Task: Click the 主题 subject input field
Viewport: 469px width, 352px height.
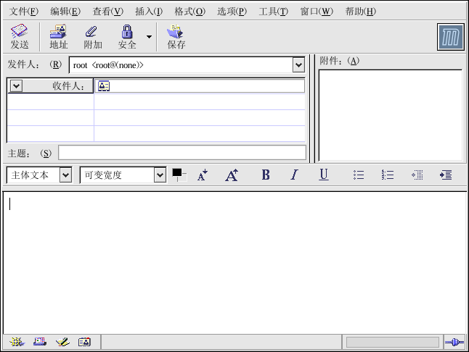Action: (x=182, y=153)
